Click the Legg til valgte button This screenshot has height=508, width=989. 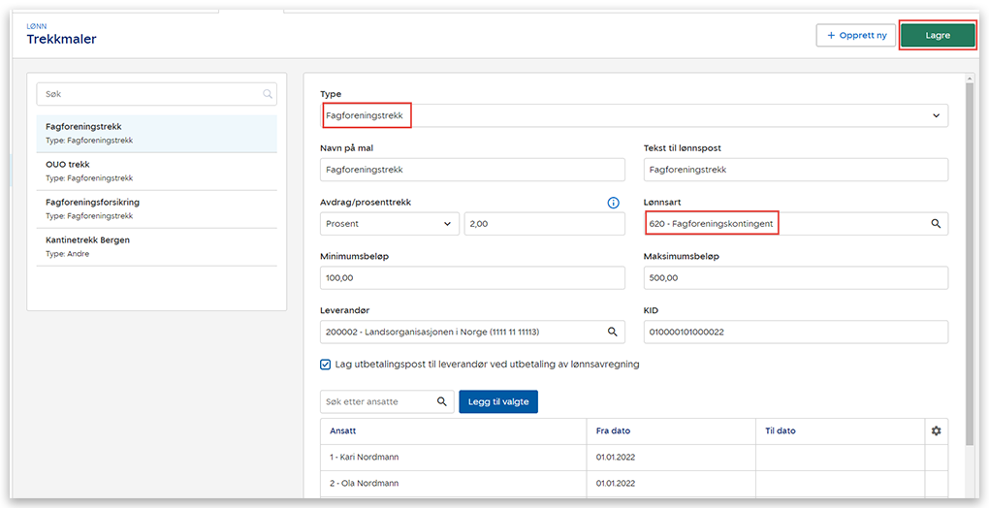click(497, 401)
